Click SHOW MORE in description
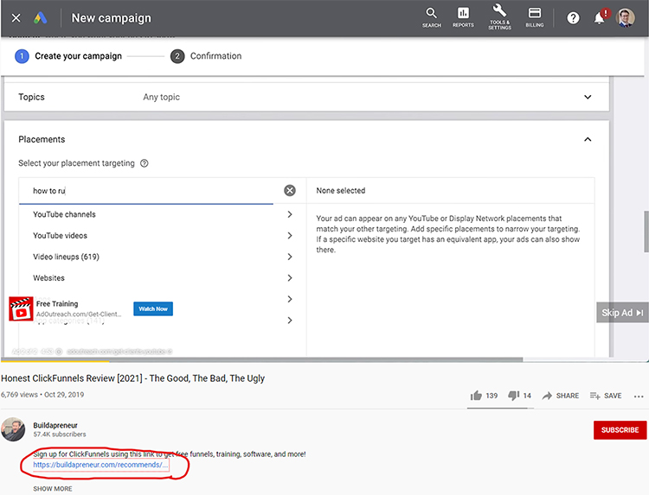The width and height of the screenshot is (649, 495). [x=53, y=488]
